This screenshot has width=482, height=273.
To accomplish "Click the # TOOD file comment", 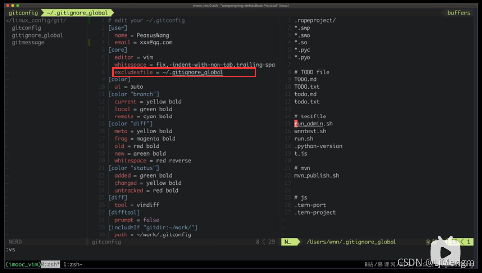I will pyautogui.click(x=312, y=72).
